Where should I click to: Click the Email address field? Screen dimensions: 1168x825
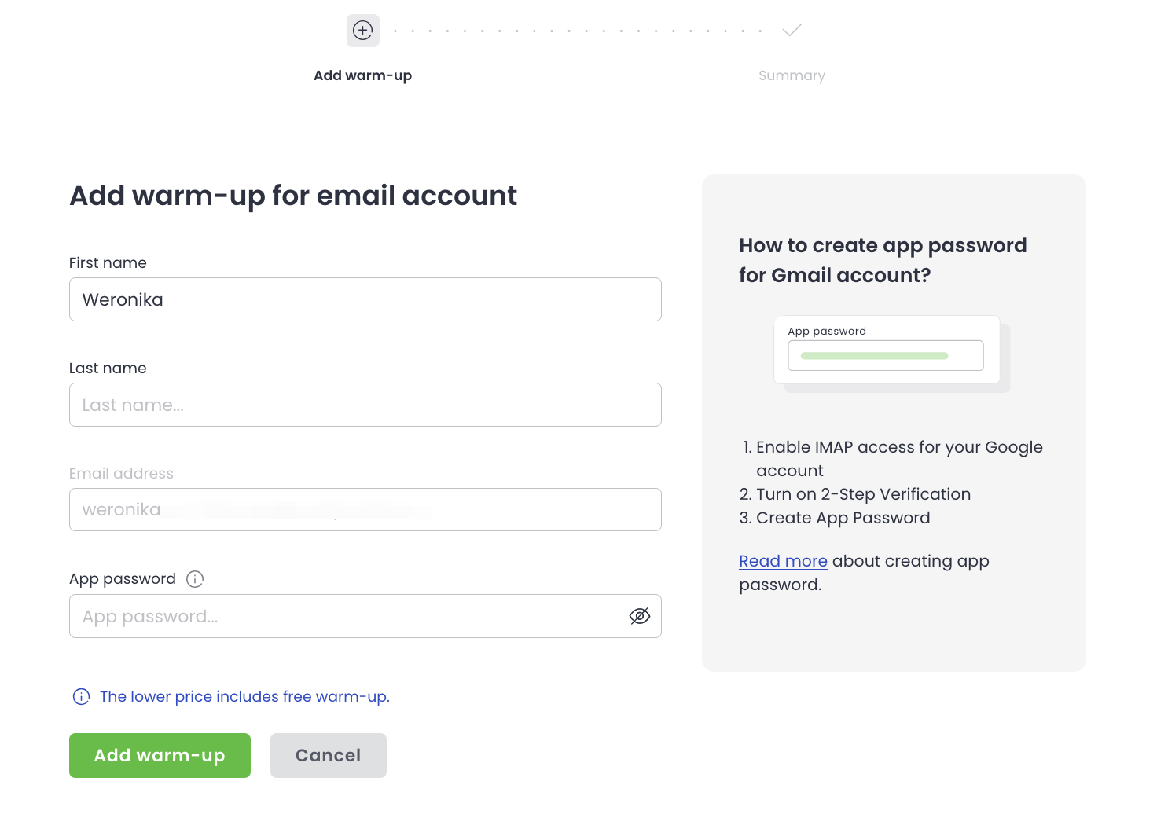point(365,510)
